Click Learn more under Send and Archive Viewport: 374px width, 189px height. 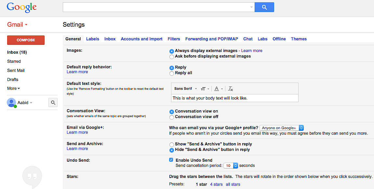pos(77,149)
